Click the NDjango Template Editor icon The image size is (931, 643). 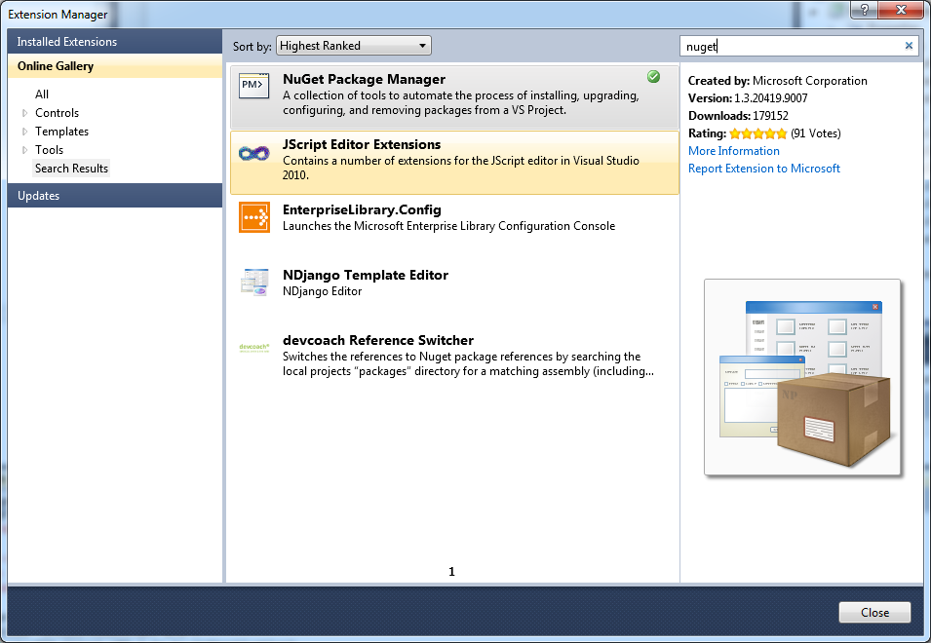pyautogui.click(x=254, y=283)
